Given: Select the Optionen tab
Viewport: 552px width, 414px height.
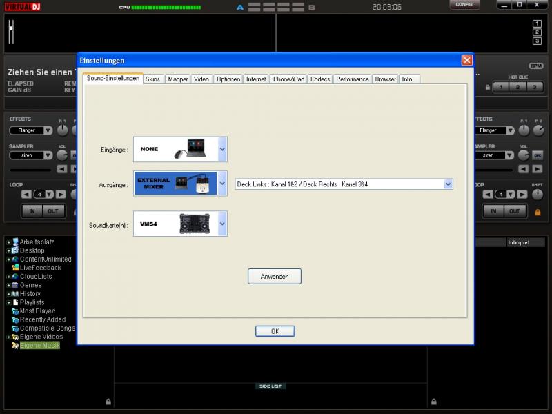Looking at the screenshot, I should click(228, 79).
